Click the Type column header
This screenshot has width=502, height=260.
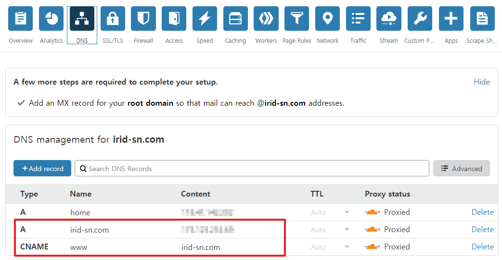[29, 194]
